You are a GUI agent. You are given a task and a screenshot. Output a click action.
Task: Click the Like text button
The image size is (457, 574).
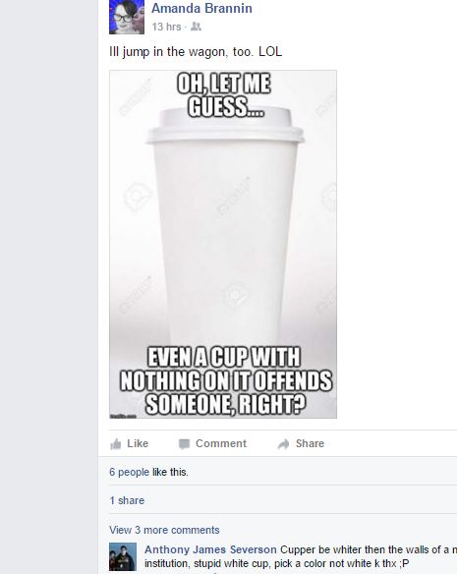pyautogui.click(x=138, y=443)
